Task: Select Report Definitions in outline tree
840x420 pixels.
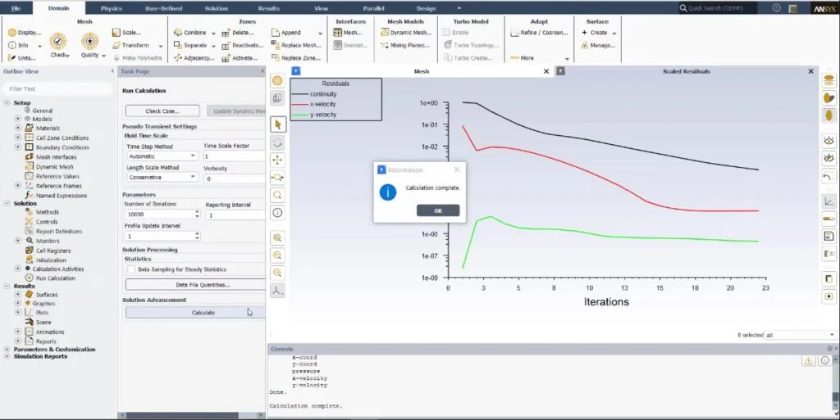Action: [59, 232]
